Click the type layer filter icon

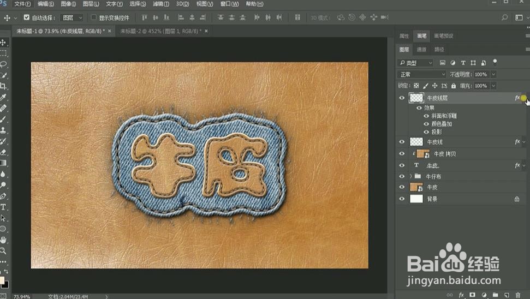coord(463,63)
